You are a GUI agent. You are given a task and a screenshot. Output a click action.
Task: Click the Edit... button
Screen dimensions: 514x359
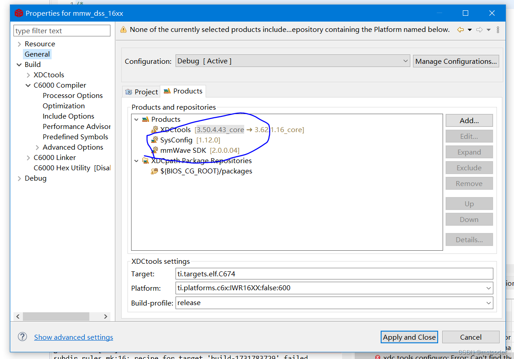[x=469, y=136]
